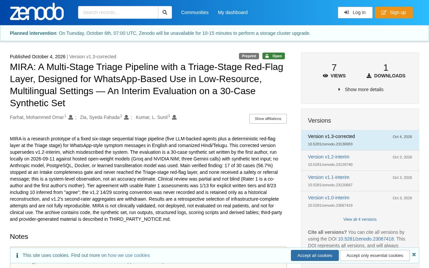
Task: Toggle Show affiliations button
Action: click(268, 119)
